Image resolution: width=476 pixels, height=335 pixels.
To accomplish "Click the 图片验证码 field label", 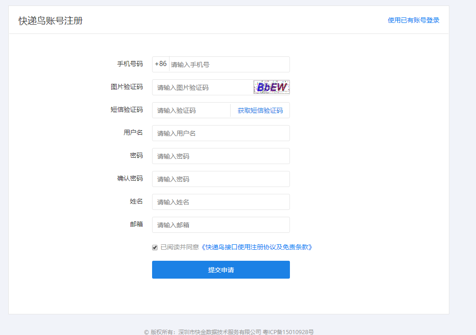I will click(127, 87).
